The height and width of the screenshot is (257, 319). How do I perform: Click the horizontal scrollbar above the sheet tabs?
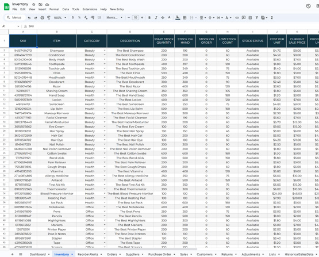coord(103,249)
